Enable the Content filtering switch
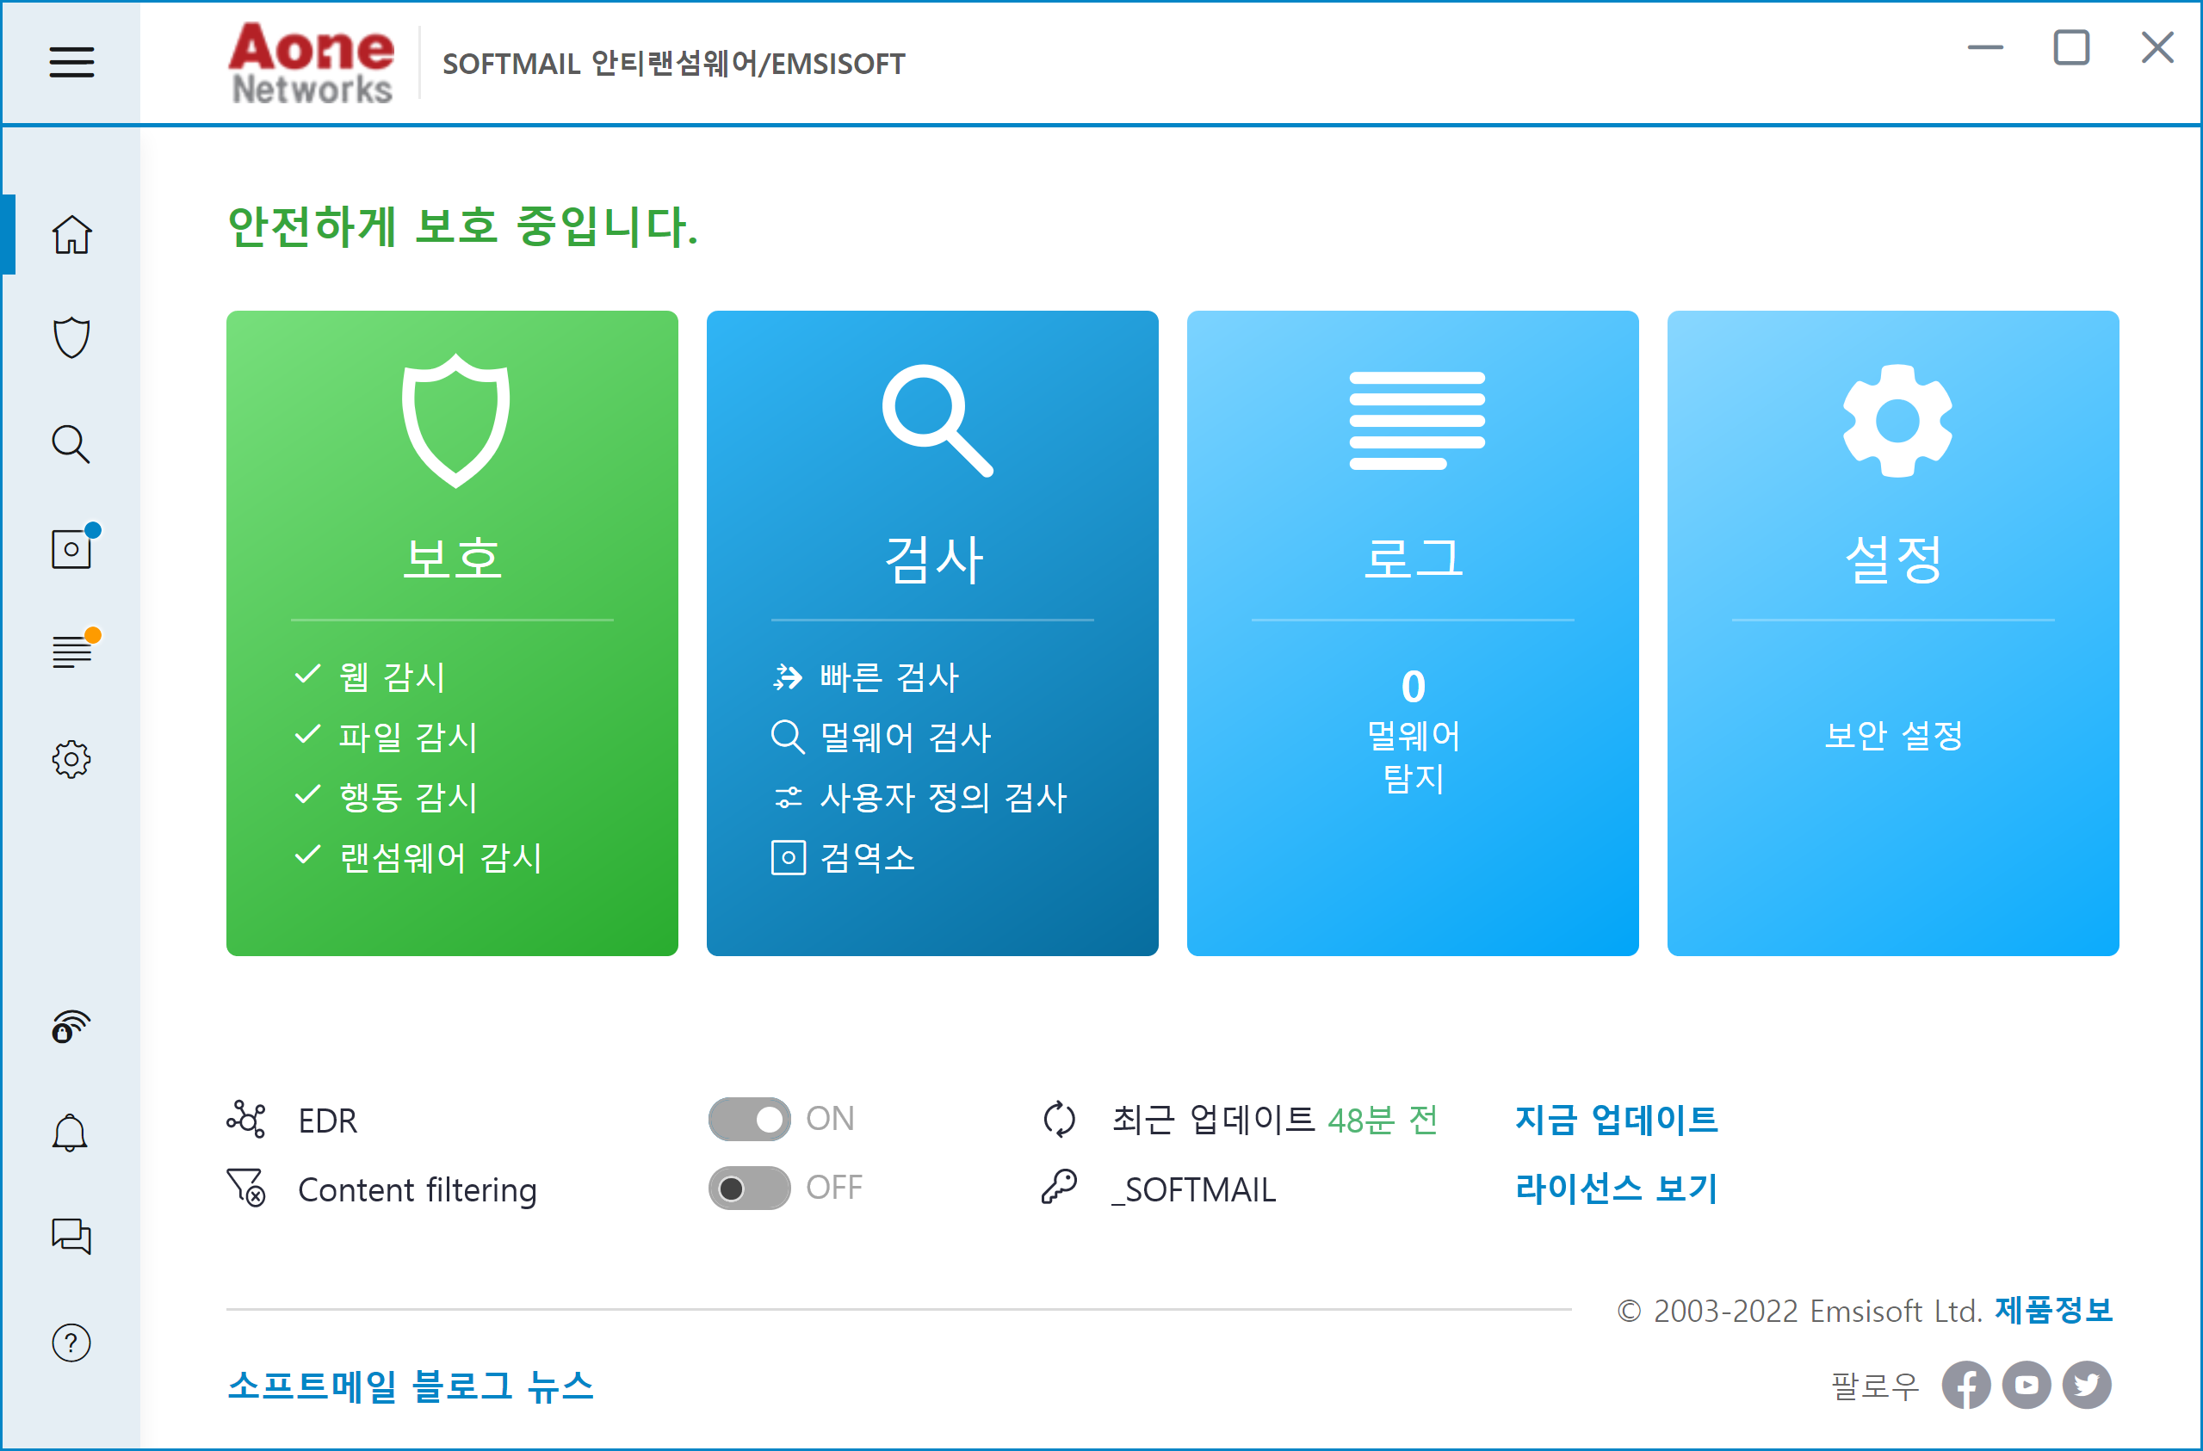 pyautogui.click(x=749, y=1189)
